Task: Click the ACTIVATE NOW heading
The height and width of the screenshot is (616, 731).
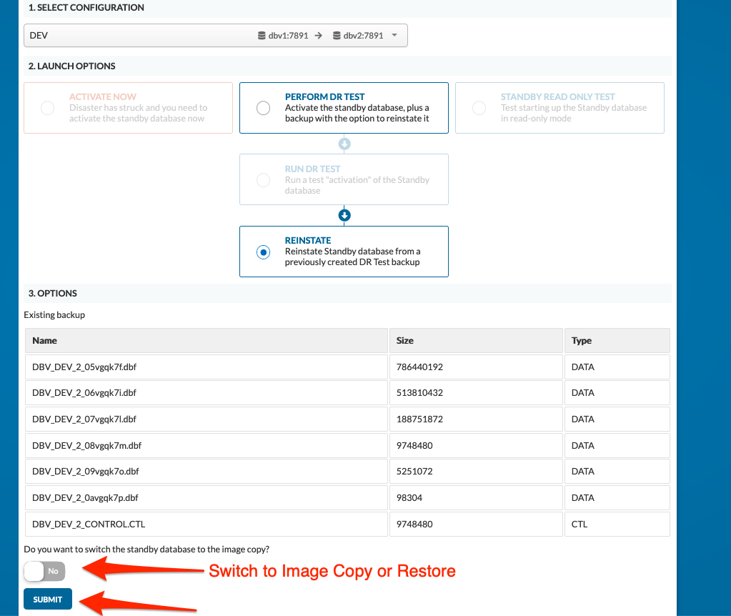Action: 103,97
